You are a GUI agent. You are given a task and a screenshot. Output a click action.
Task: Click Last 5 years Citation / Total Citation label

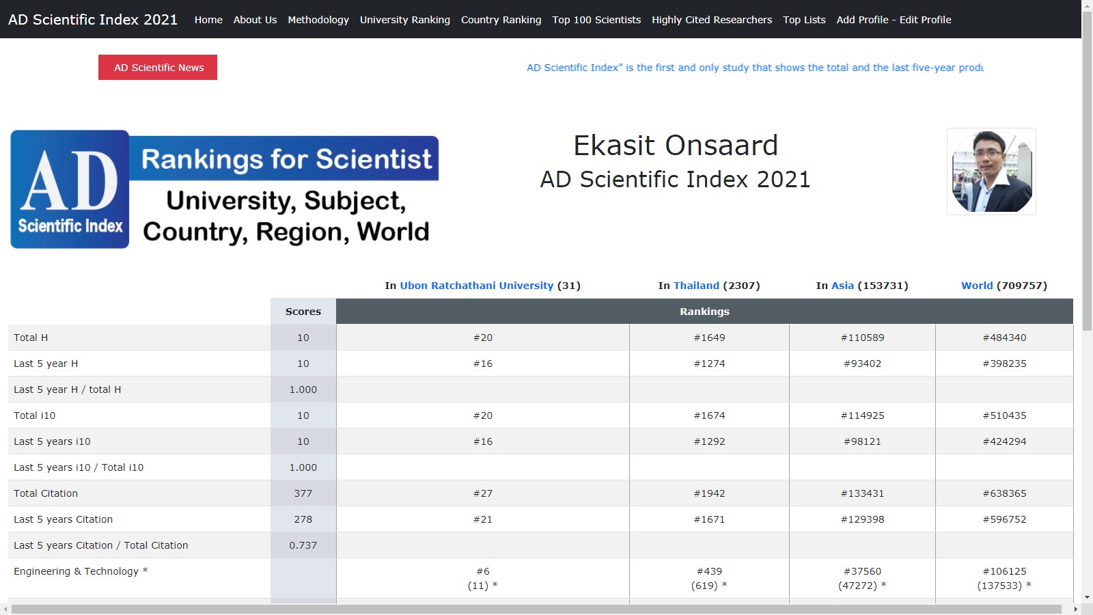(x=101, y=545)
